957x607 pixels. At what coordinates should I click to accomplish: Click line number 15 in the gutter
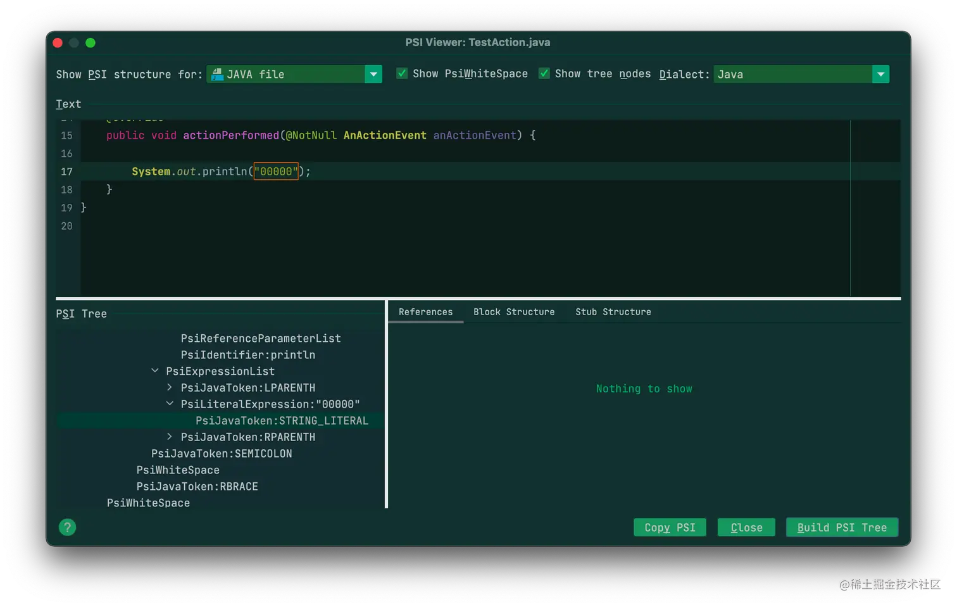[66, 135]
